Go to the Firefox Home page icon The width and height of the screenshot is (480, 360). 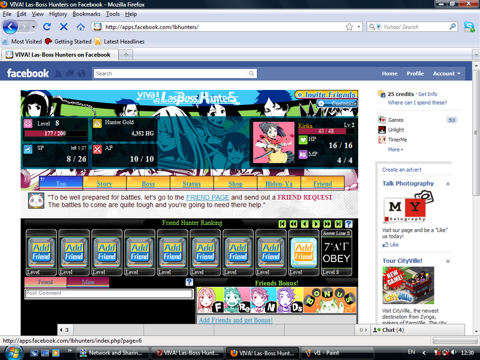click(x=80, y=27)
